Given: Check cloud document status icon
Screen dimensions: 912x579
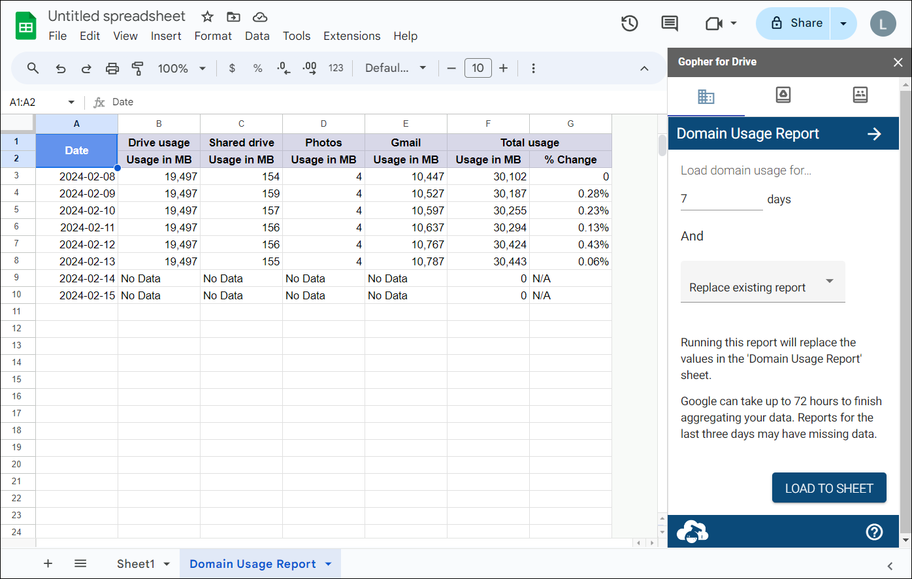Looking at the screenshot, I should [259, 17].
